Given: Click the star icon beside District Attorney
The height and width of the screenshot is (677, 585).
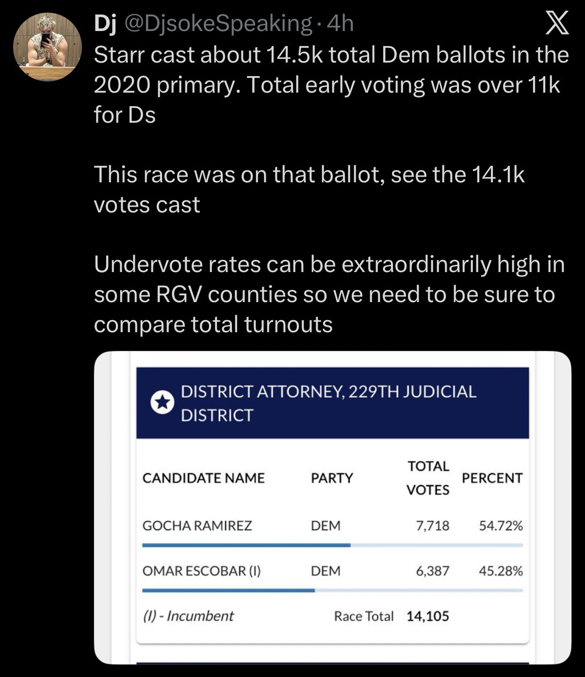Looking at the screenshot, I should click(x=162, y=403).
